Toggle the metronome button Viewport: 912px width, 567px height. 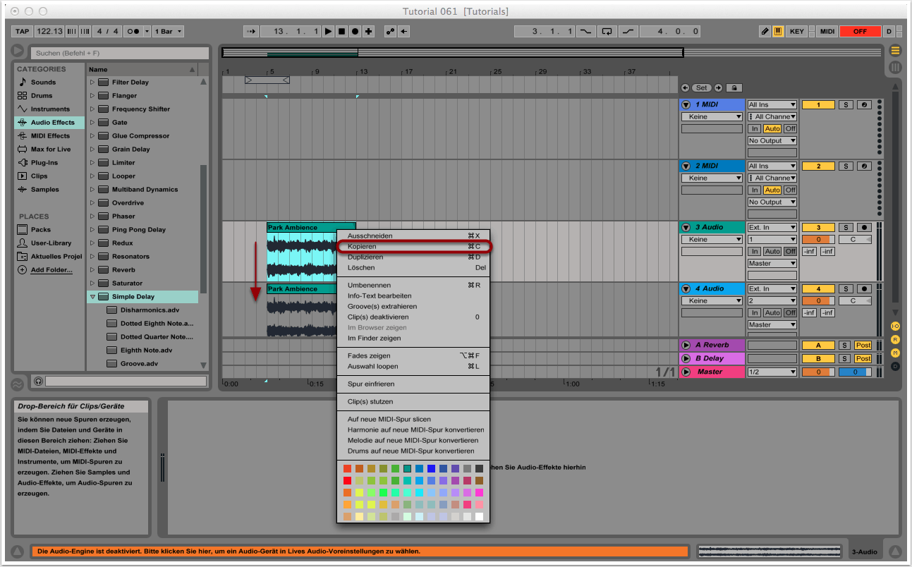(x=132, y=32)
